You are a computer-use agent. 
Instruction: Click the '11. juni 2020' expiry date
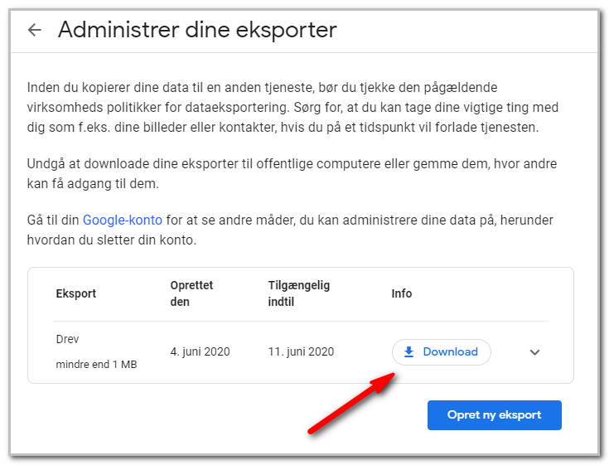pyautogui.click(x=301, y=351)
